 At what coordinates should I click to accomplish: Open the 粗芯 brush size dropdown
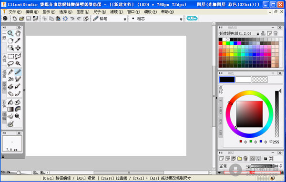[x=181, y=19]
